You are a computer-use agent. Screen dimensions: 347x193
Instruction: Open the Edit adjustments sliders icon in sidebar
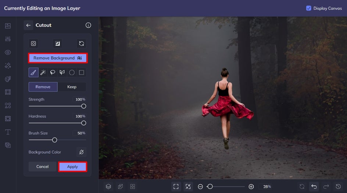(x=8, y=39)
